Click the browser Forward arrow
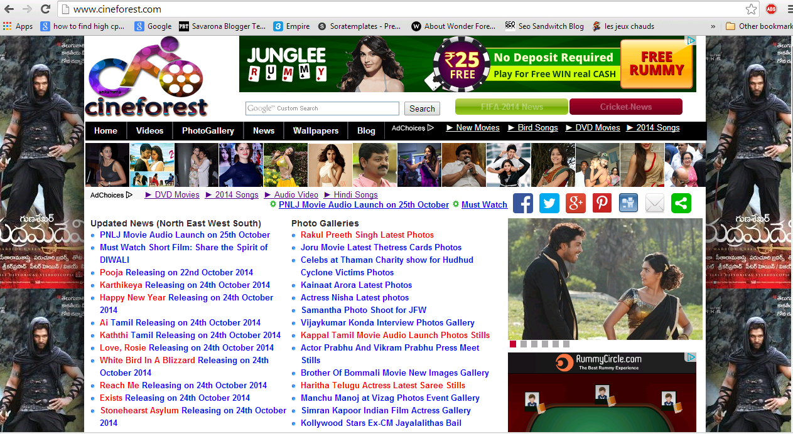The height and width of the screenshot is (434, 793). point(27,9)
